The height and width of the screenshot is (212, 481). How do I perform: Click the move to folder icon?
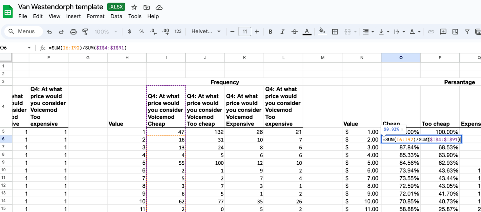[x=147, y=7]
